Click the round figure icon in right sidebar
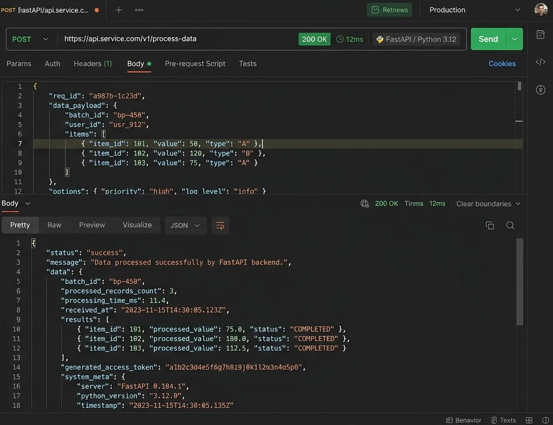 [540, 90]
